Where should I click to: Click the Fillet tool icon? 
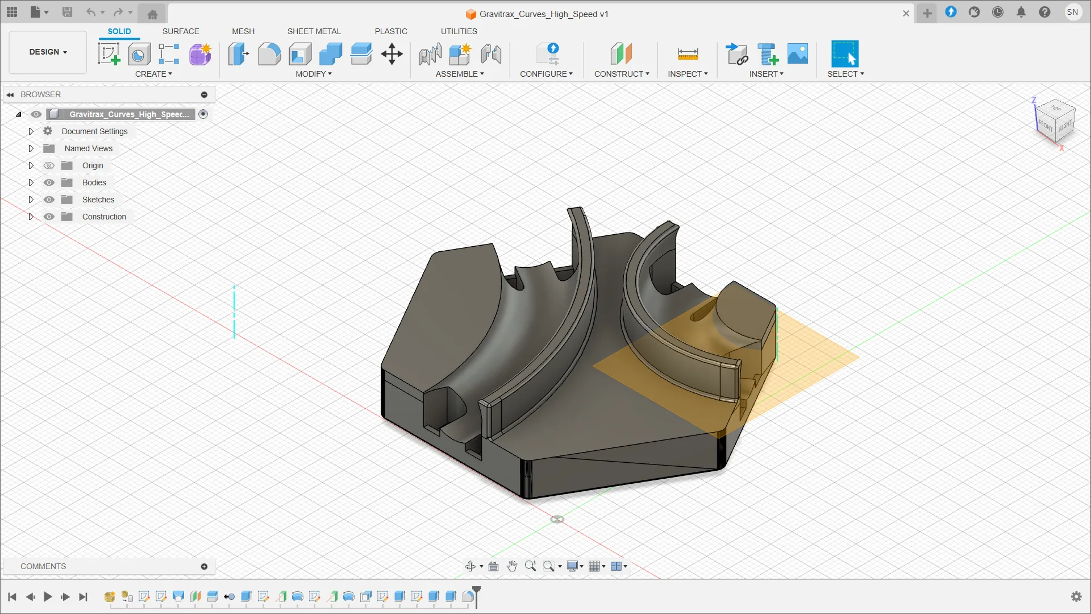269,54
